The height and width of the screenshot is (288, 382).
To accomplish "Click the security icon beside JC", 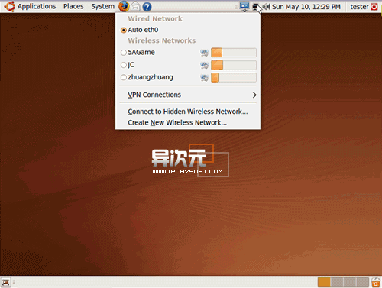I will (204, 65).
